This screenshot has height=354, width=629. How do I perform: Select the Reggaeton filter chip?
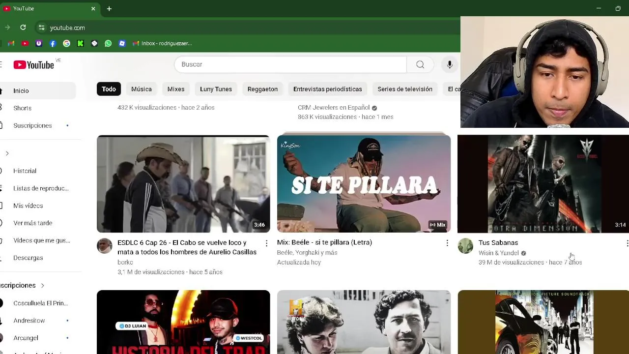[x=262, y=89]
